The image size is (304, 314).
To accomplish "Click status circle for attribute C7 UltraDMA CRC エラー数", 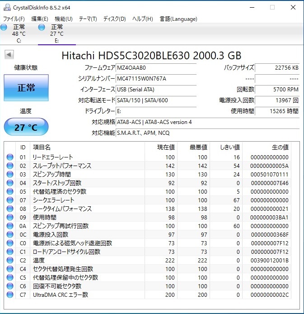I will tap(10, 295).
